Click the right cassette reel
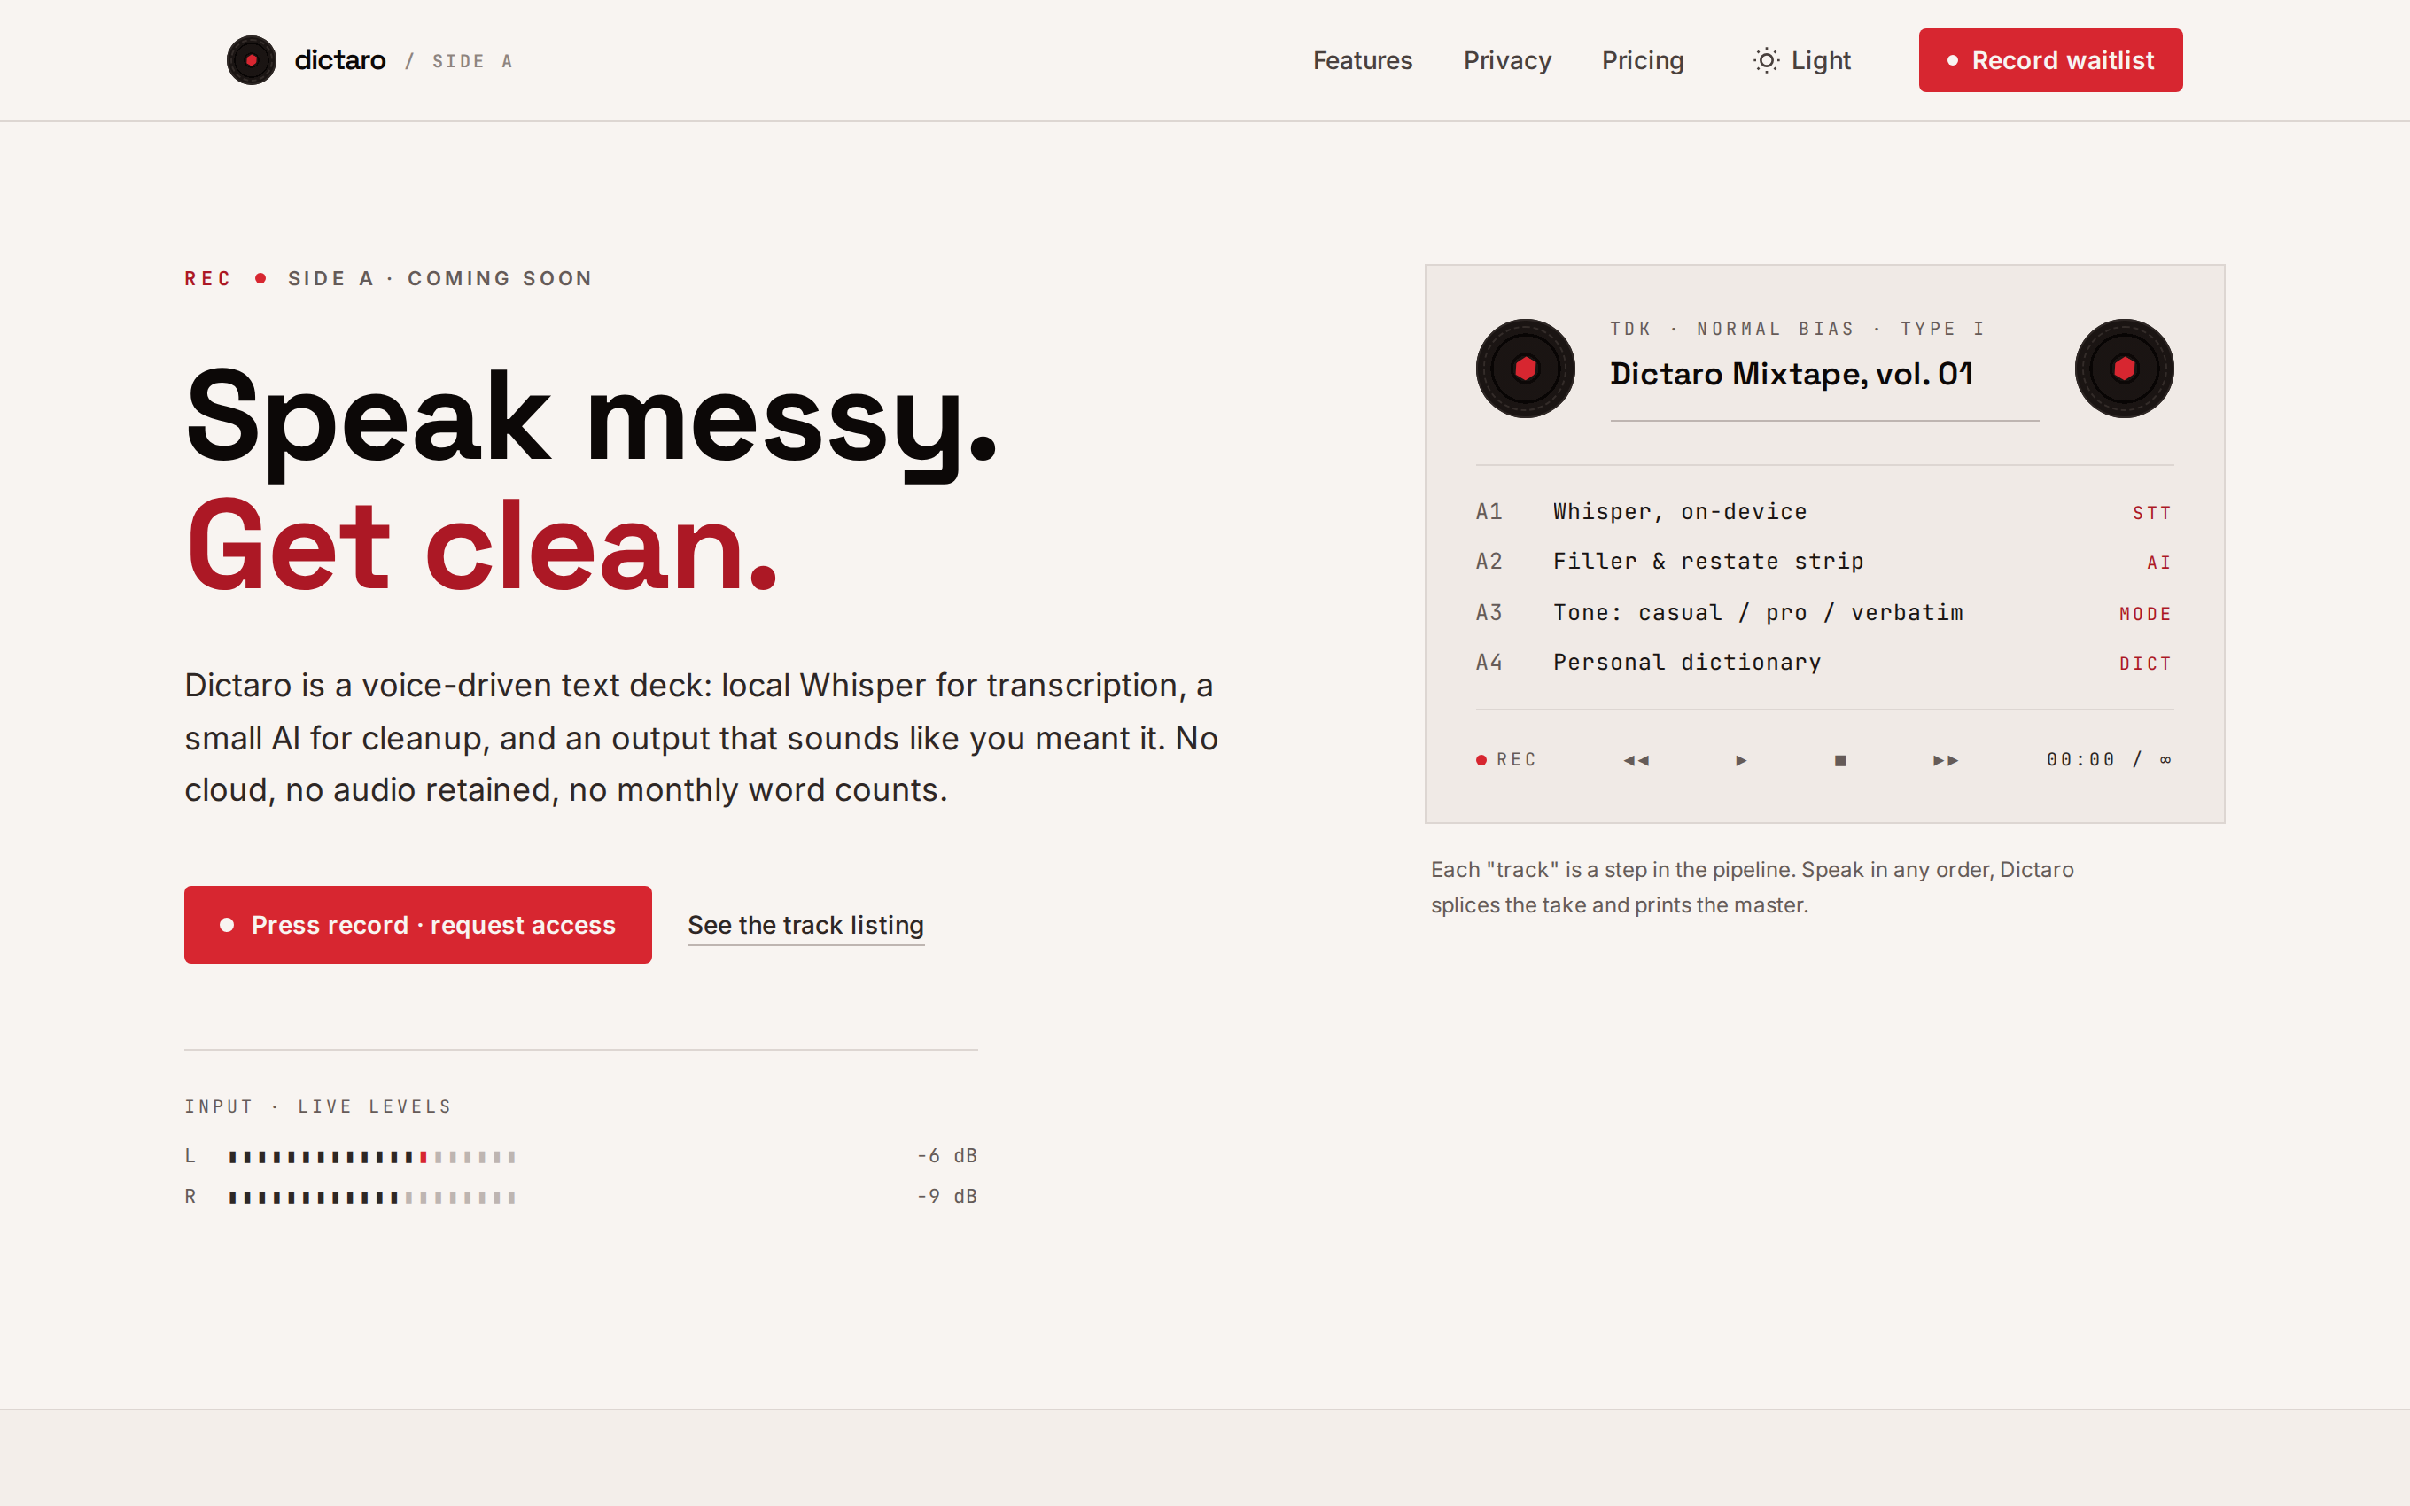 click(x=2124, y=369)
